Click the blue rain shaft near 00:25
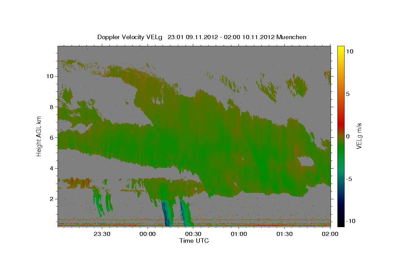 coord(186,214)
